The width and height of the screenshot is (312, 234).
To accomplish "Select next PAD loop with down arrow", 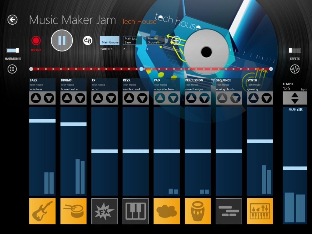I will coord(173,98).
